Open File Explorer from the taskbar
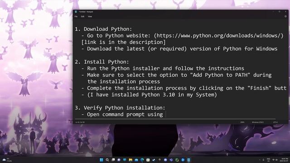Screen dimensions: 290x163 (130, 160)
